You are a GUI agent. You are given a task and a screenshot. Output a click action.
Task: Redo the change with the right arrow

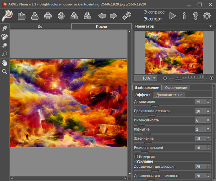[114, 15]
